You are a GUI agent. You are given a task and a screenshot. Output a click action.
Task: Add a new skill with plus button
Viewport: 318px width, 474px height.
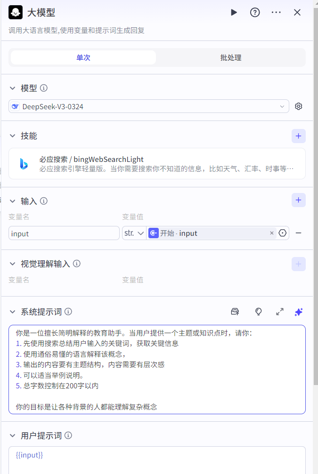click(298, 136)
